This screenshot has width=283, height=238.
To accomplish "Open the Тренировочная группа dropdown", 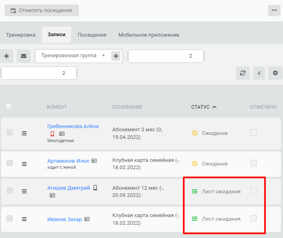I will [73, 56].
